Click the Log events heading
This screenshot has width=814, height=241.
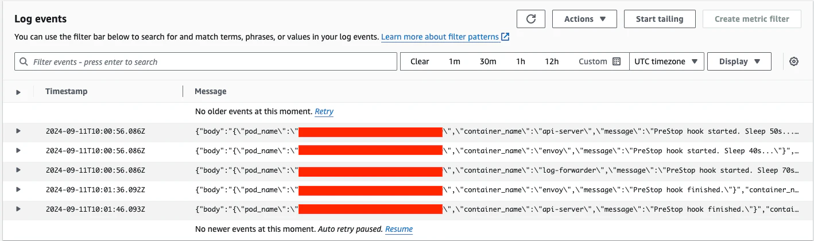pyautogui.click(x=40, y=19)
